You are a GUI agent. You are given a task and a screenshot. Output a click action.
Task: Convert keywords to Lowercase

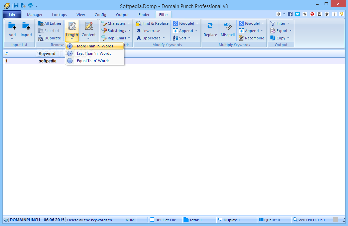(148, 31)
